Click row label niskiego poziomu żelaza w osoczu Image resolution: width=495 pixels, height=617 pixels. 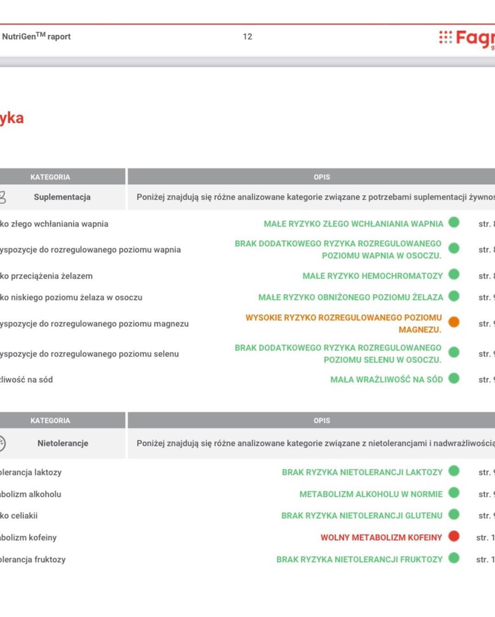tap(71, 297)
